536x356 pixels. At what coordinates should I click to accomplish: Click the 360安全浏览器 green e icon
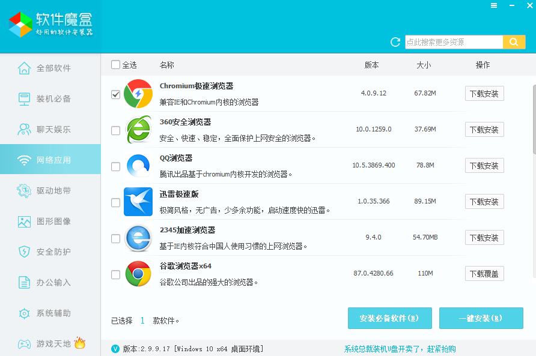(x=138, y=130)
